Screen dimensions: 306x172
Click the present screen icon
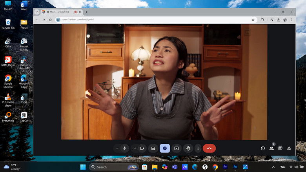(177, 148)
